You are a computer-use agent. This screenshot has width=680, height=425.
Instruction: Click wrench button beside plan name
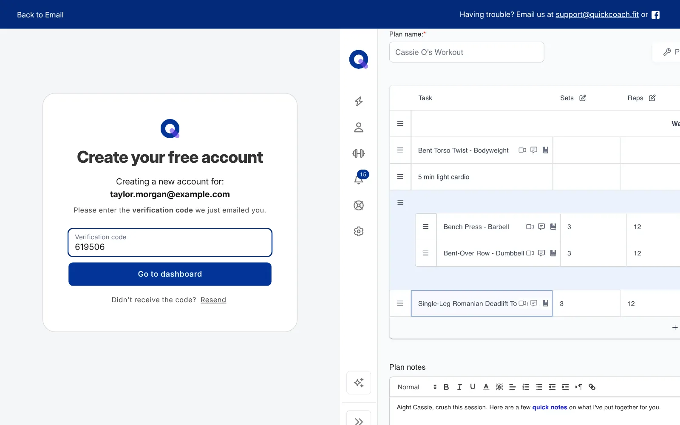pos(667,52)
